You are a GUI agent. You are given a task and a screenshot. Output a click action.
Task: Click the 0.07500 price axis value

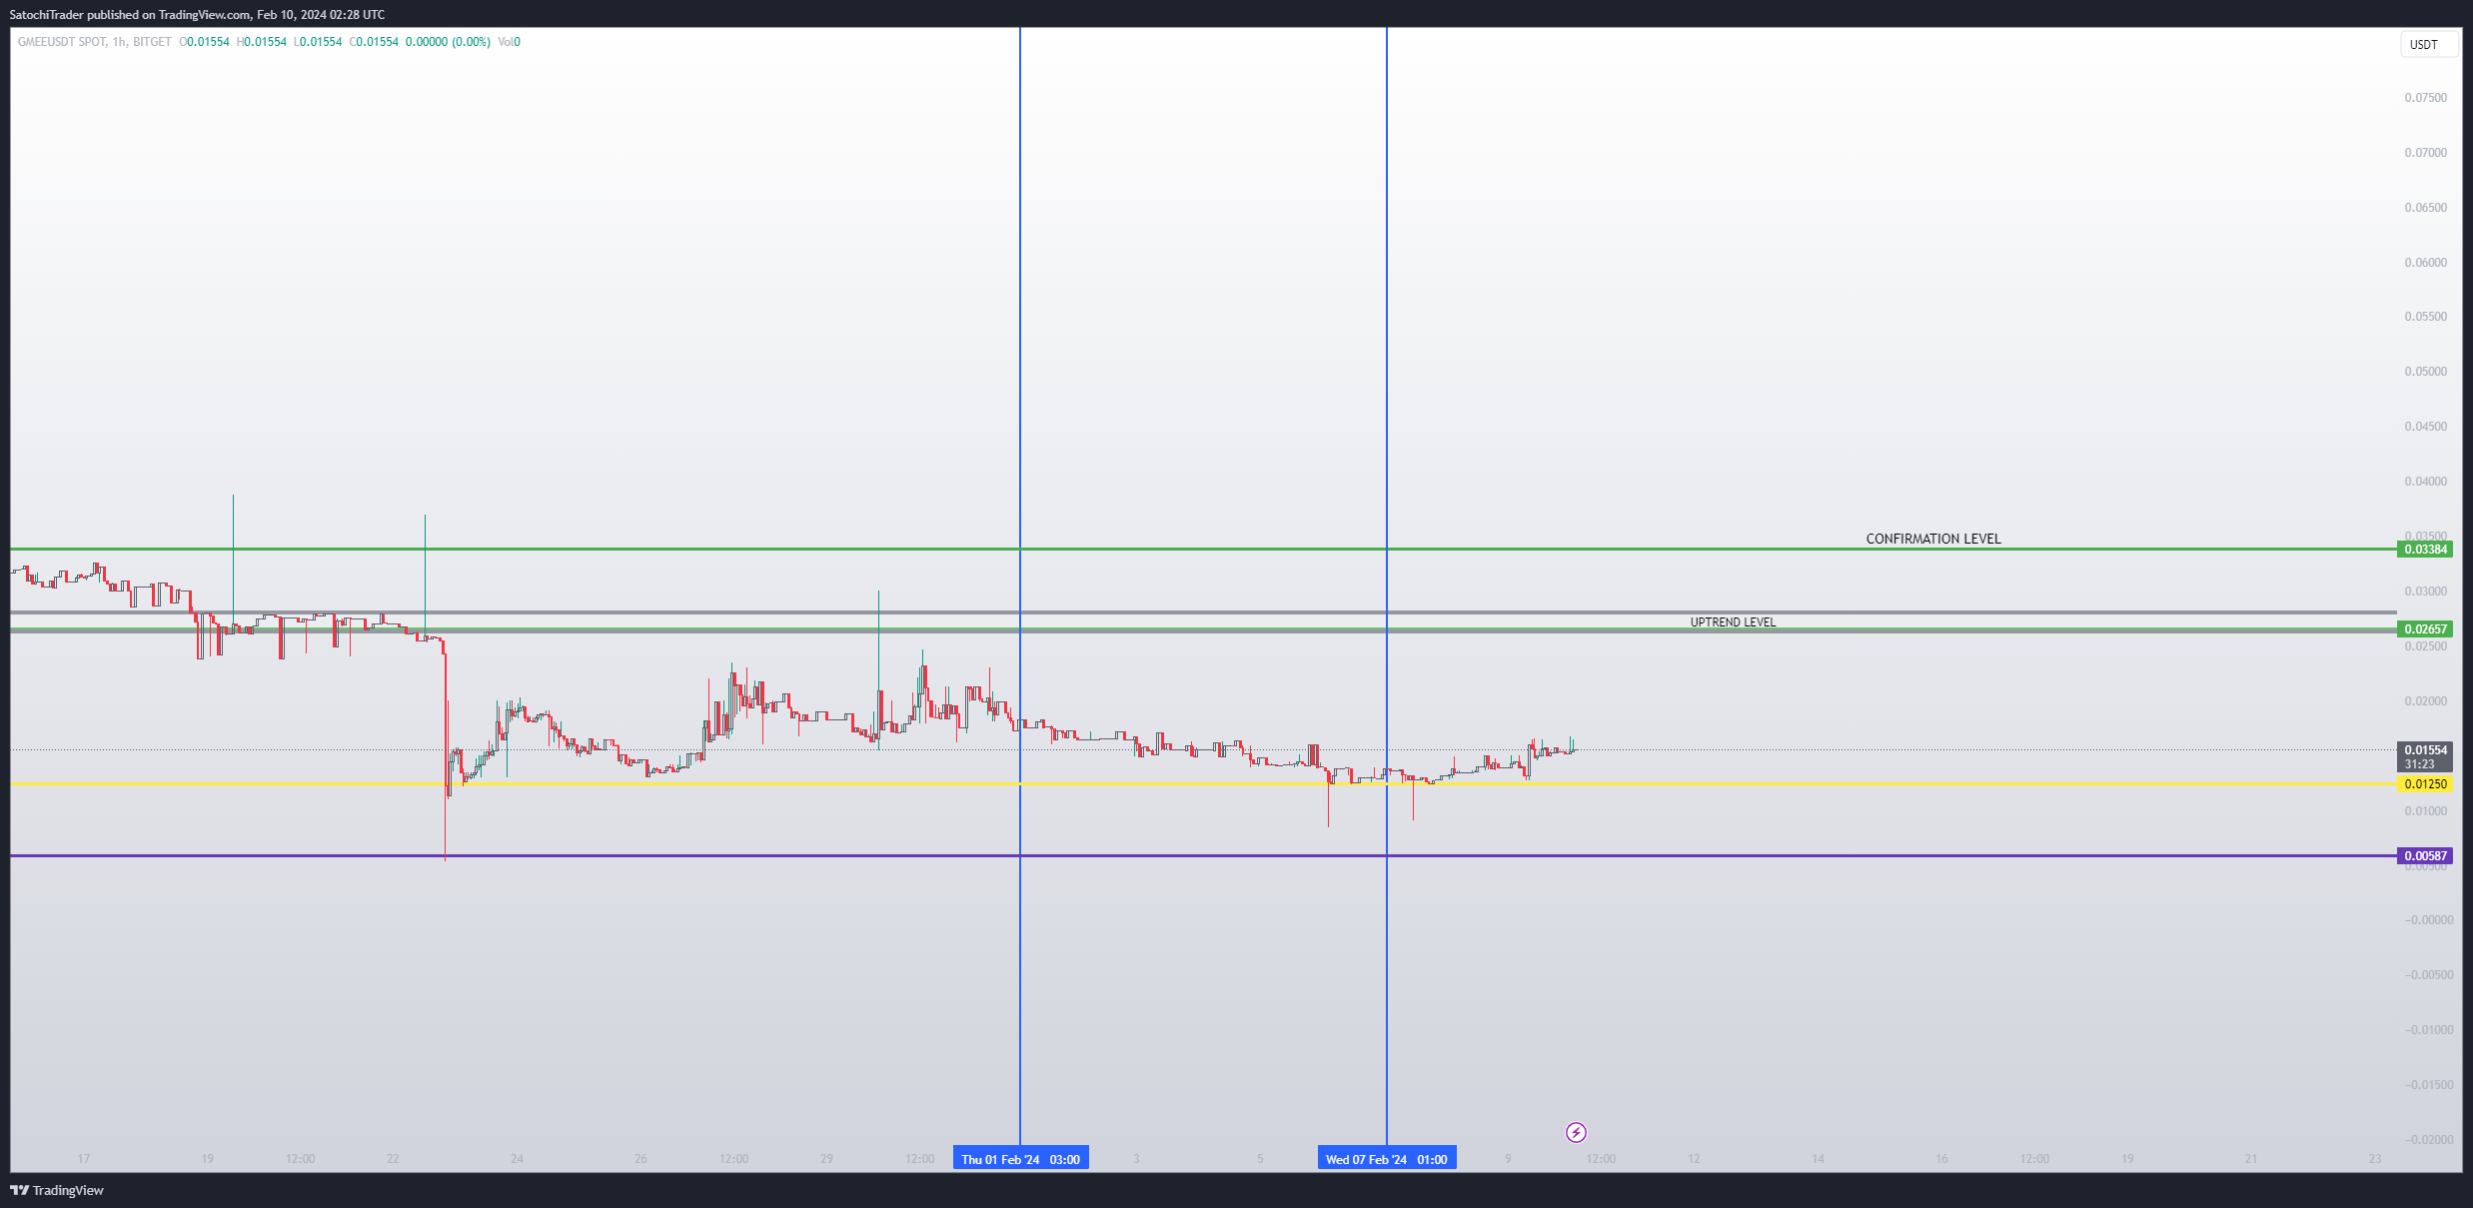[x=2426, y=98]
